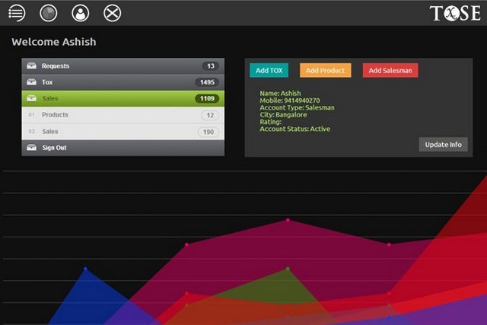
Task: Open the user profile icon
Action: tap(81, 13)
